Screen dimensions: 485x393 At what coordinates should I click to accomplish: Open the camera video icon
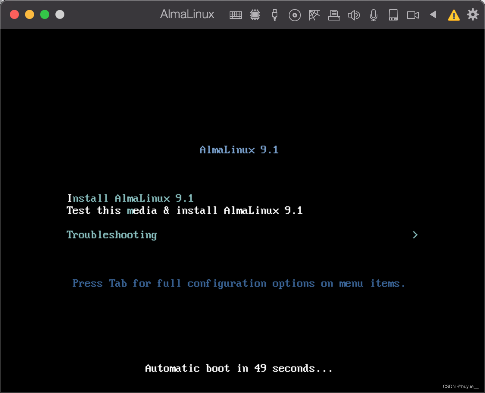413,15
